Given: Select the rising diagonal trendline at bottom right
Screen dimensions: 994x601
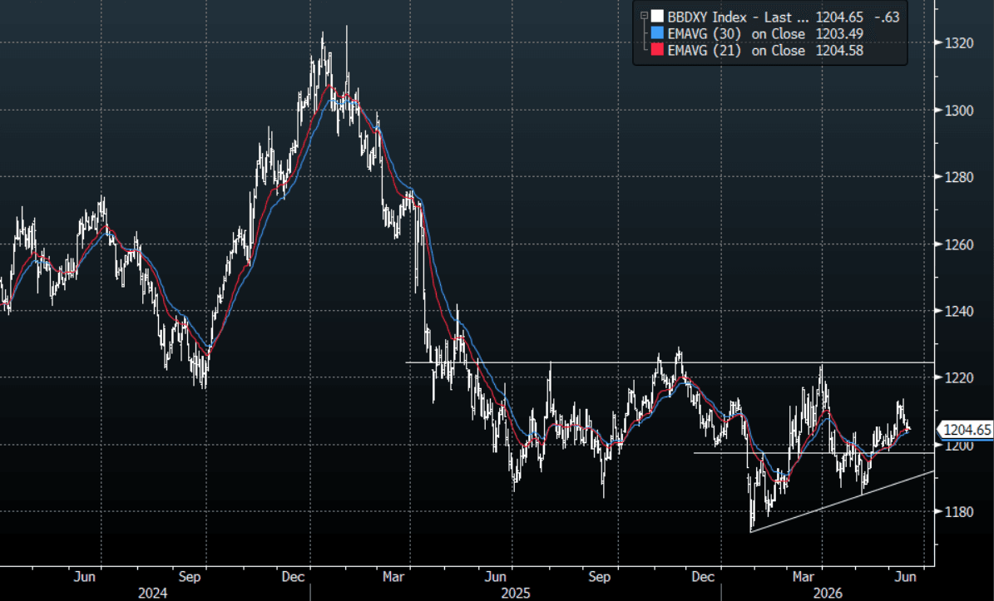Looking at the screenshot, I should click(x=842, y=501).
